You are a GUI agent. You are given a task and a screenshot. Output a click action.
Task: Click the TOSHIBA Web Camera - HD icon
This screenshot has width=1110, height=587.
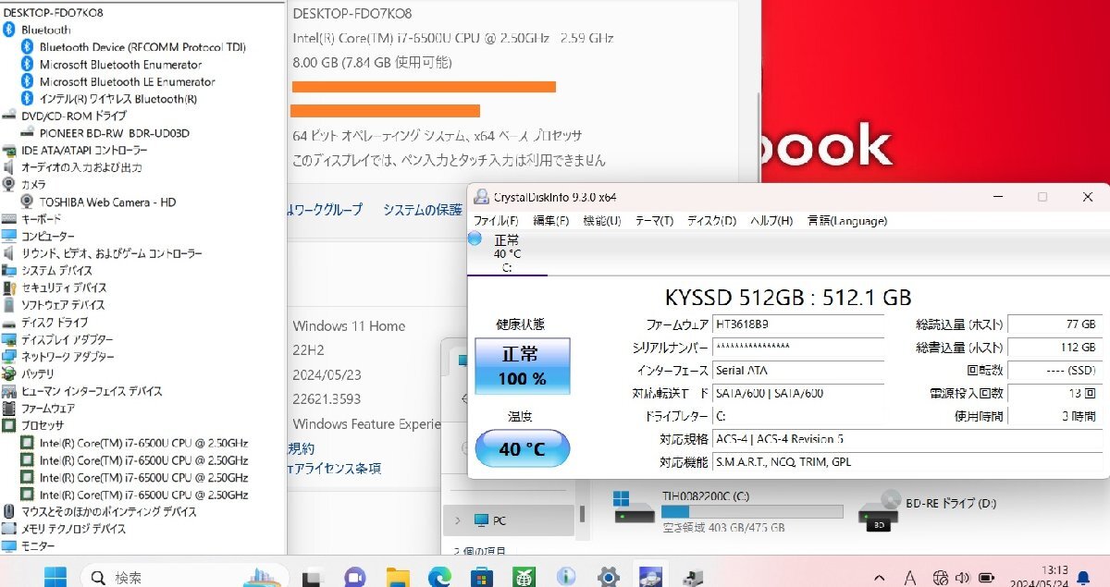tap(28, 202)
